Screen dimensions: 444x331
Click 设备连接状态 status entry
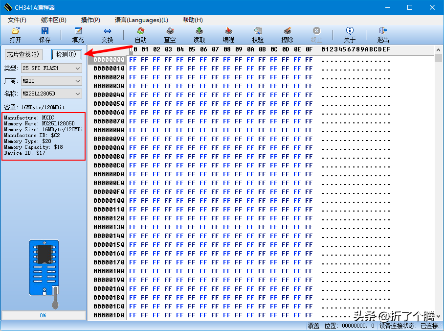click(x=409, y=326)
